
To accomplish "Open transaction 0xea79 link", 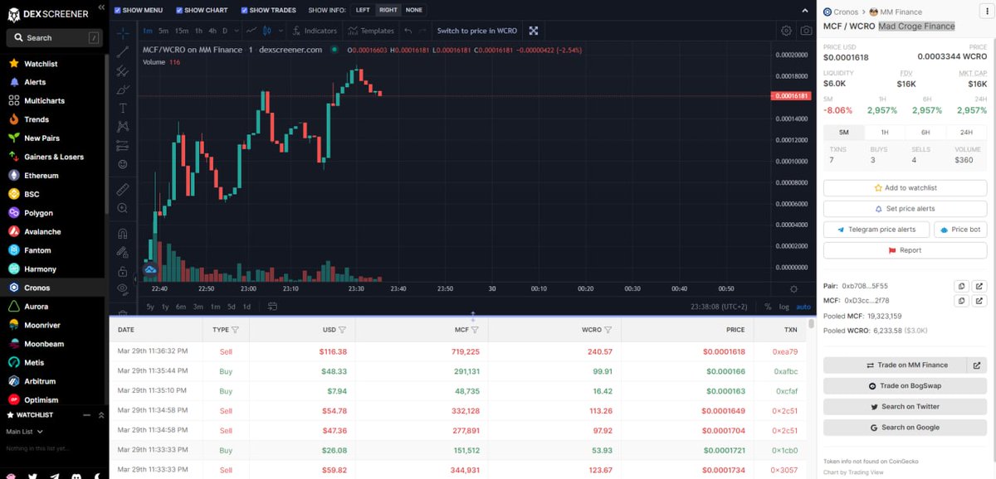I will click(784, 351).
